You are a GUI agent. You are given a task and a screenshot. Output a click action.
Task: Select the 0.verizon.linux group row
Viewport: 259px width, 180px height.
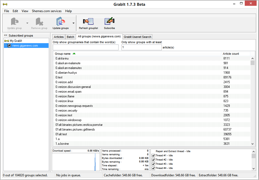click(152, 101)
